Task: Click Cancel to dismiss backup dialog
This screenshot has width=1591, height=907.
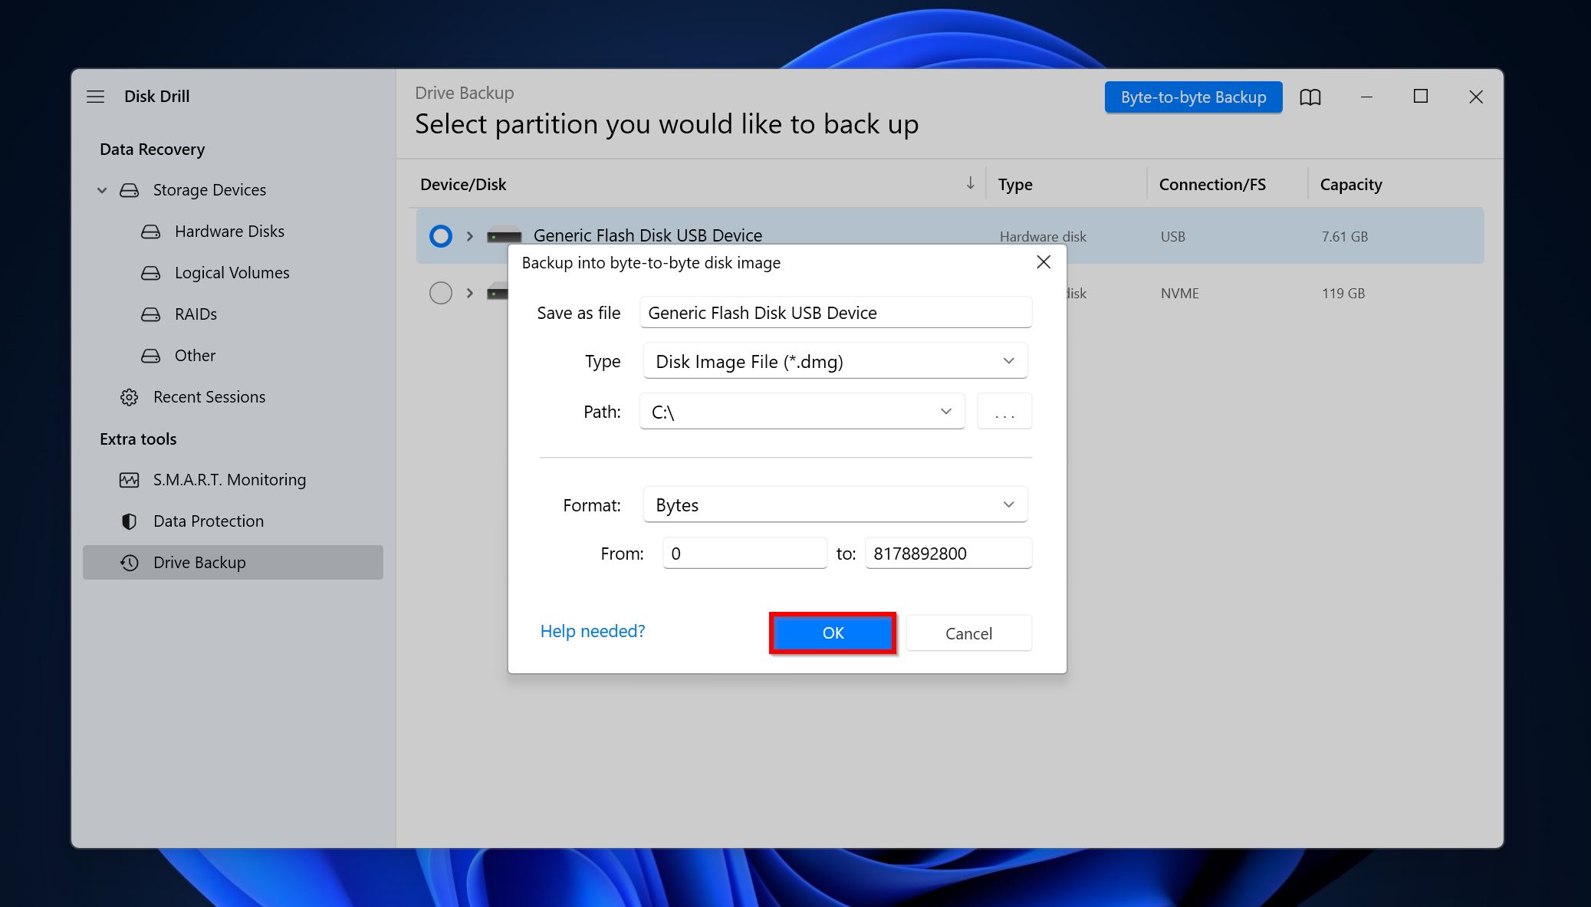Action: [967, 633]
